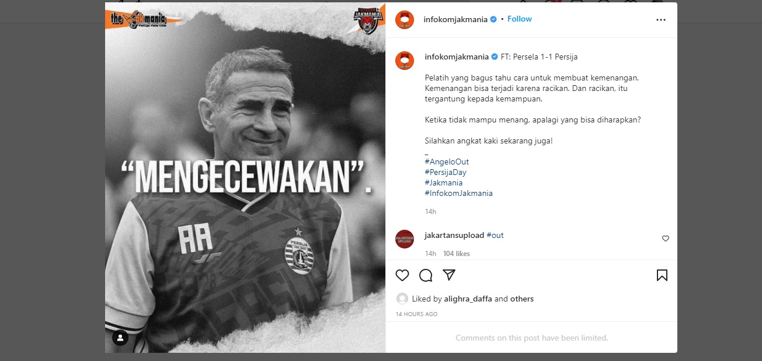
Task: Show tagged people on the photo
Action: pos(120,338)
